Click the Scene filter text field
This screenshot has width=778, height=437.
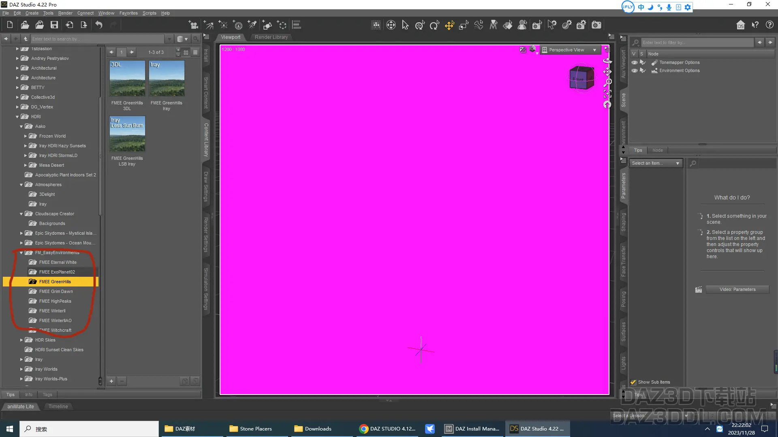point(697,42)
